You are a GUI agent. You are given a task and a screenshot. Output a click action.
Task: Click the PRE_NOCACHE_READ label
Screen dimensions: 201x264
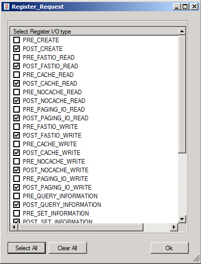pyautogui.click(x=52, y=92)
